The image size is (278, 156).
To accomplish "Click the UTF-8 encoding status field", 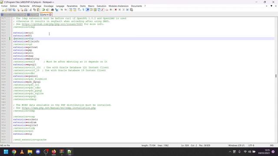I will (x=251, y=146).
